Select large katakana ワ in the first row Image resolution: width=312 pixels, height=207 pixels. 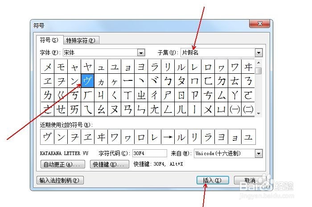tap(234, 67)
